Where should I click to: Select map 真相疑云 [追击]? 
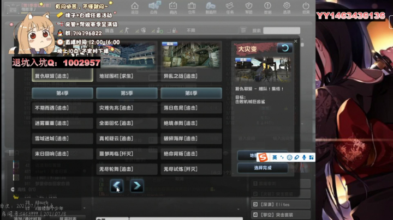coord(127,138)
